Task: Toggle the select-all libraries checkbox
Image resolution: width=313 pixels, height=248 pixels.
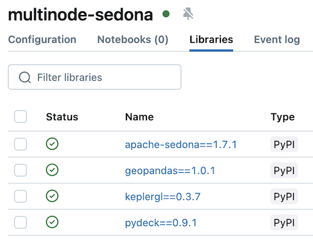Action: click(x=21, y=116)
